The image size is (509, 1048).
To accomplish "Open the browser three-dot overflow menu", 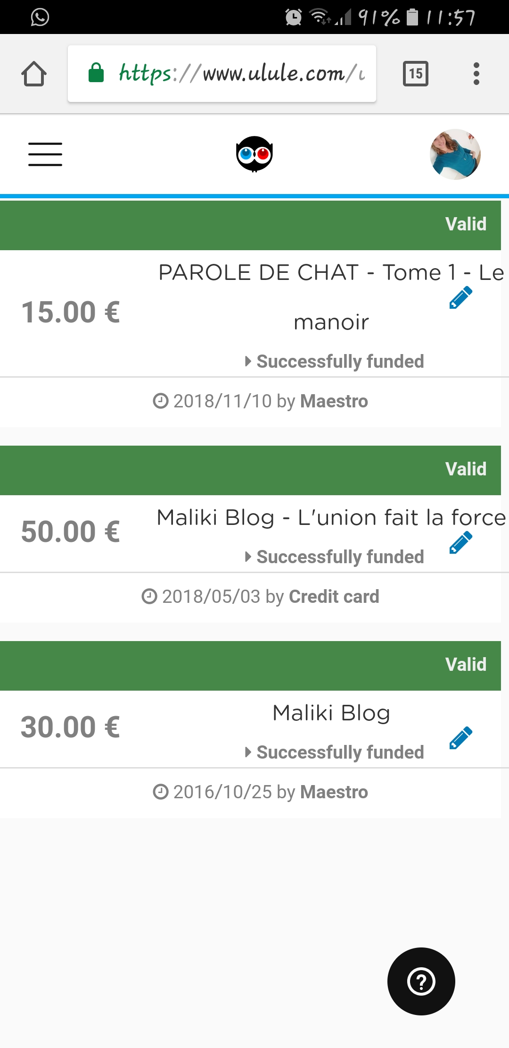I will (476, 74).
